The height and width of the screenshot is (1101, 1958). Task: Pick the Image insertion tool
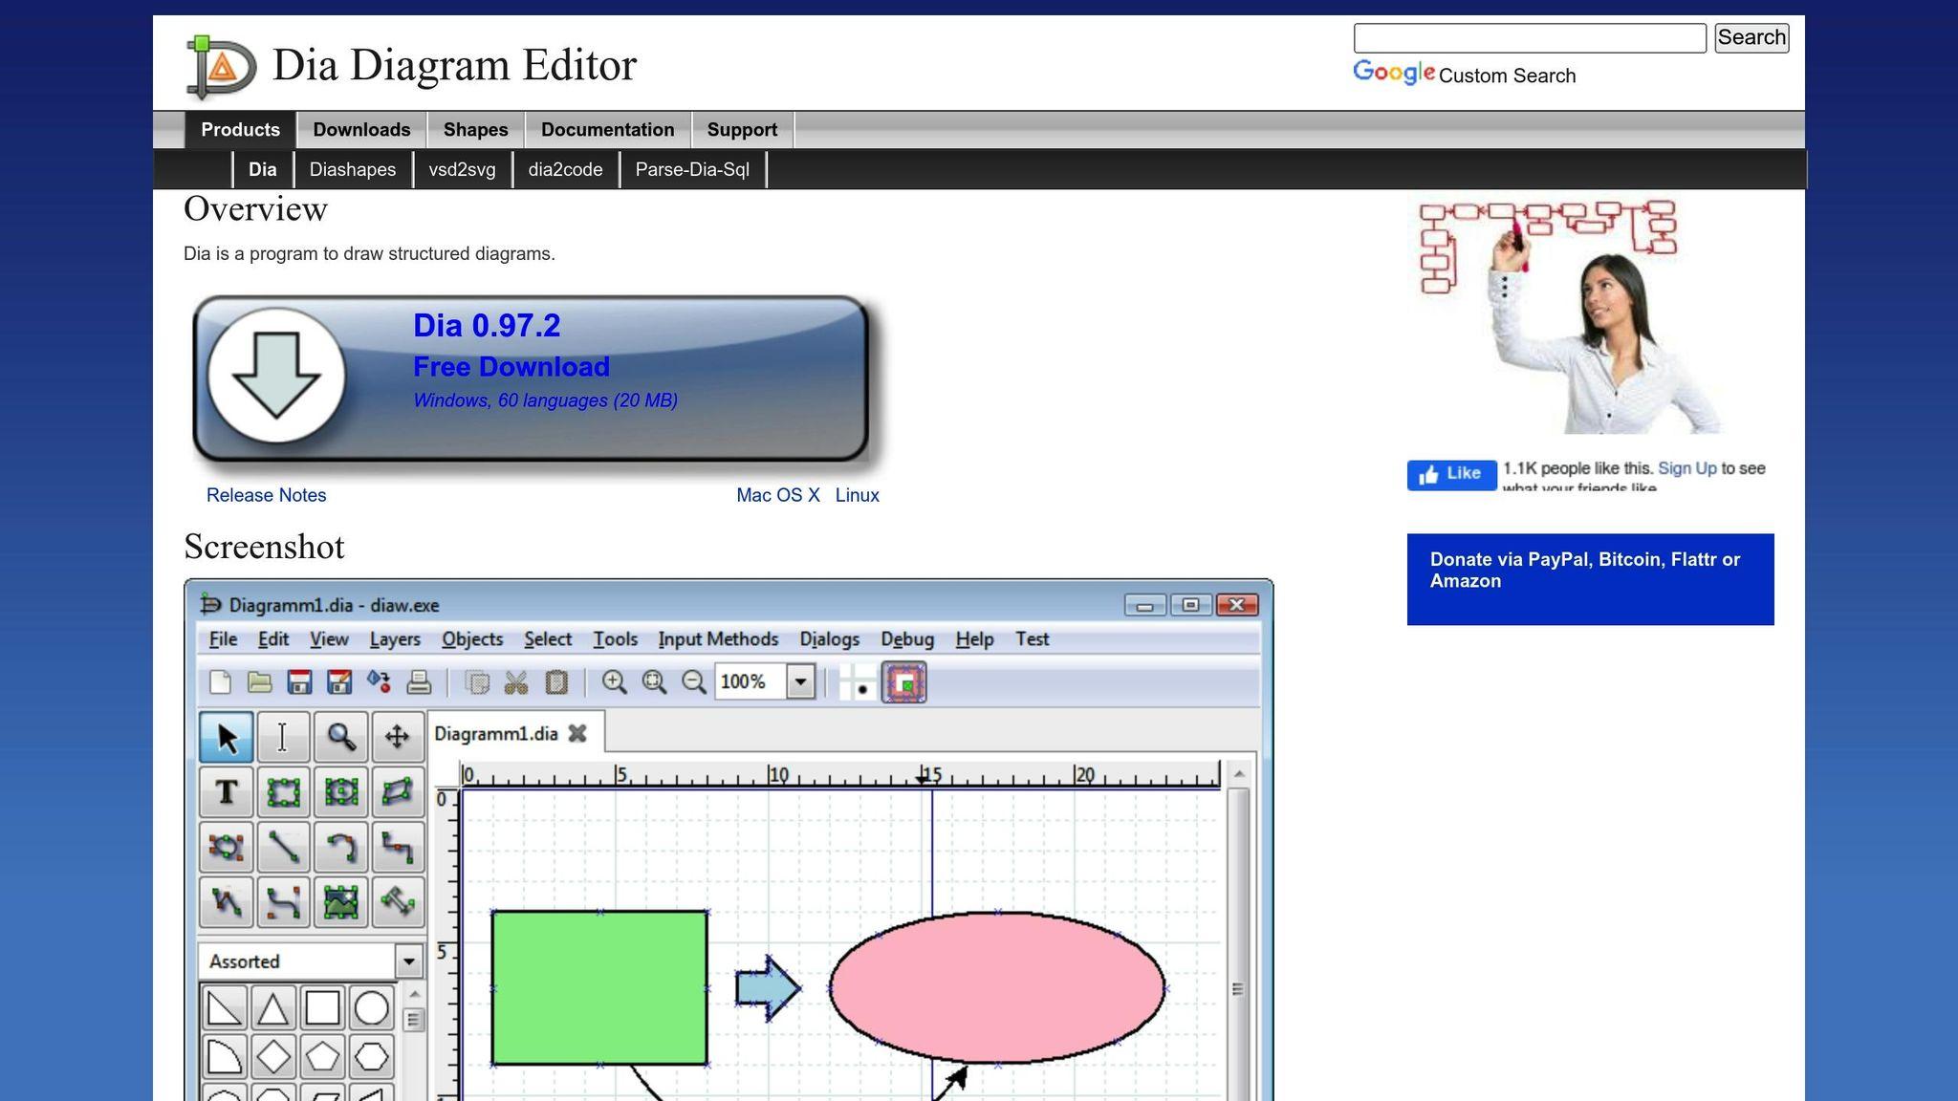click(340, 902)
